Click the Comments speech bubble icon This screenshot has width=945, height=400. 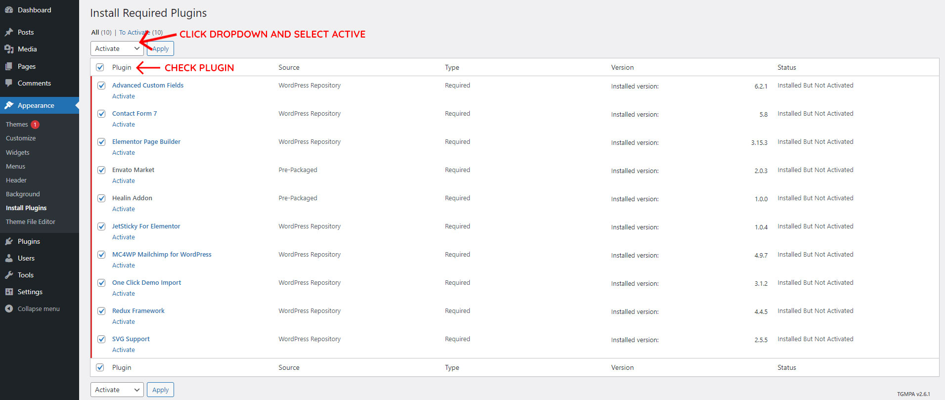point(9,83)
